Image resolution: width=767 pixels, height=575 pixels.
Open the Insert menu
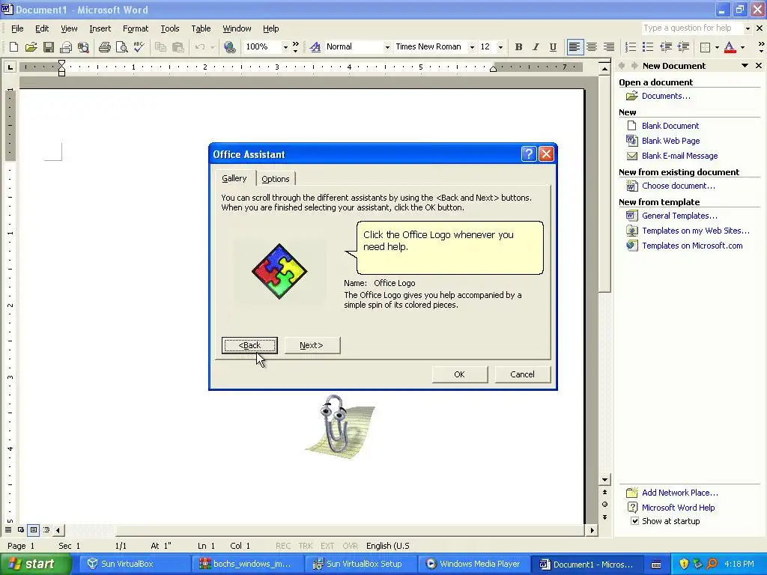pos(100,28)
